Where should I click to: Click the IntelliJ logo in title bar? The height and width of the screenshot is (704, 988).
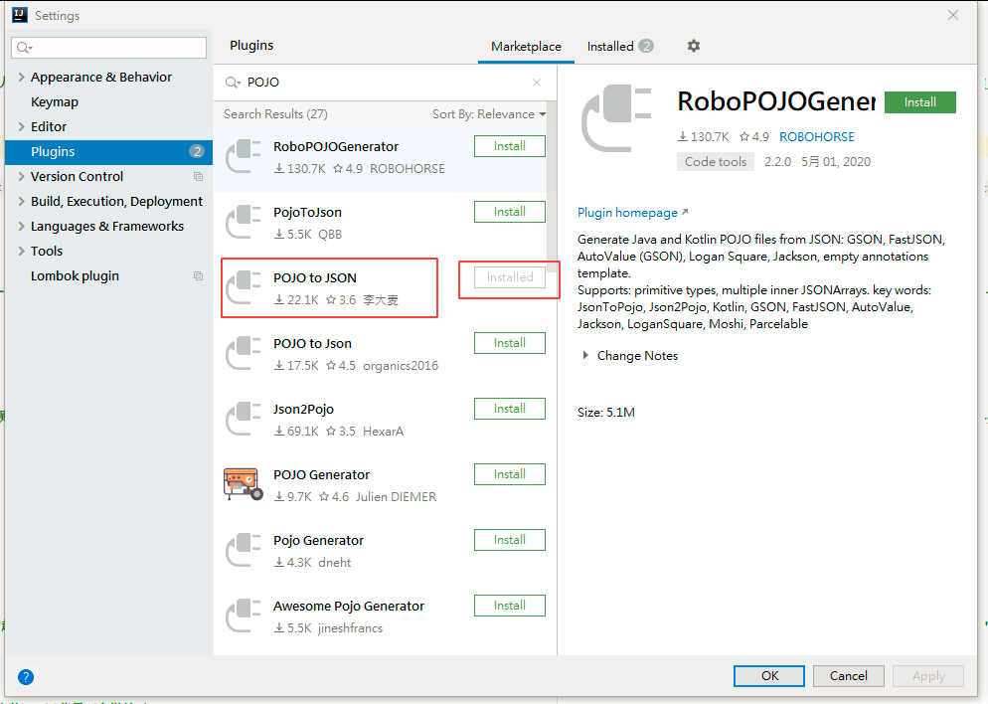[x=20, y=15]
